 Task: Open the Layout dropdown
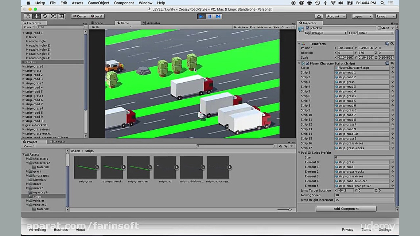(x=385, y=16)
